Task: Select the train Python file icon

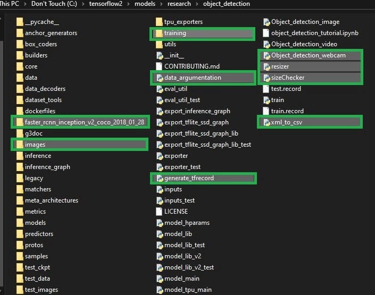Action: click(x=266, y=100)
